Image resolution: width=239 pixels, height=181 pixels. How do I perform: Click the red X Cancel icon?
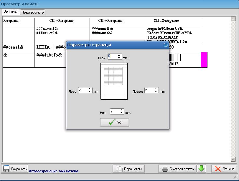(x=218, y=169)
